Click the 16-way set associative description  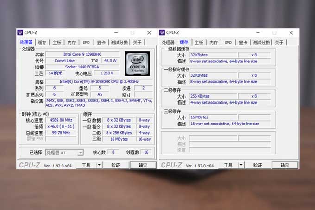click(230, 124)
